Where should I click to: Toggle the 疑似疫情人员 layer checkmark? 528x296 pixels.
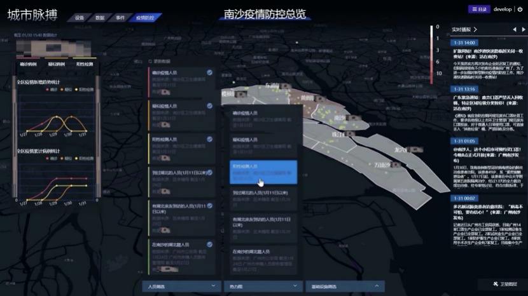click(x=210, y=105)
